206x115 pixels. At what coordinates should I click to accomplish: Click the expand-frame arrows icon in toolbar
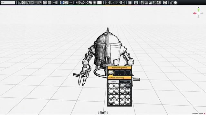pos(32,3)
